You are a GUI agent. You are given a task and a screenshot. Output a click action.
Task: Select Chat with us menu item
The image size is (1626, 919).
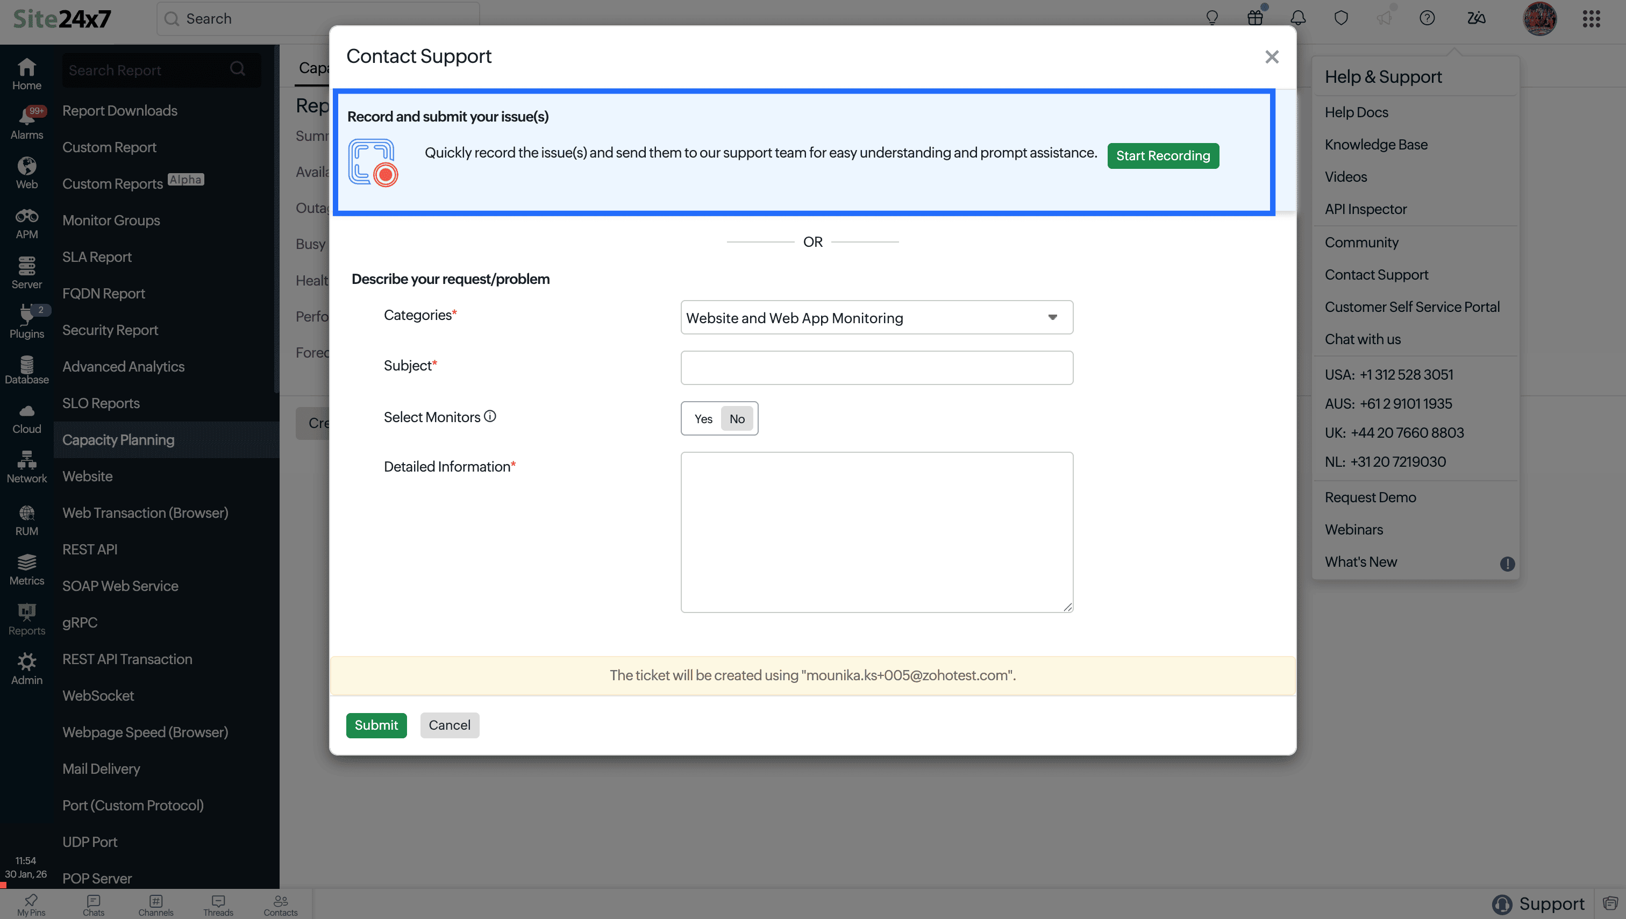1362,339
